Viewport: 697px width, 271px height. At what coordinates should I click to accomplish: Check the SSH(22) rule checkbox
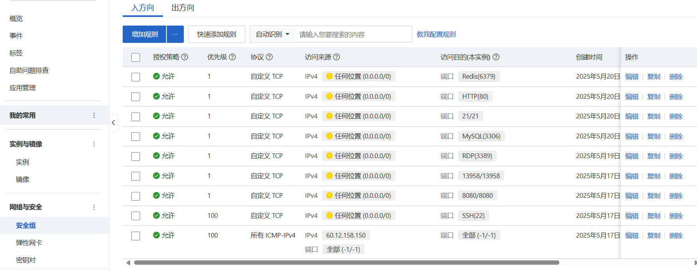point(136,216)
